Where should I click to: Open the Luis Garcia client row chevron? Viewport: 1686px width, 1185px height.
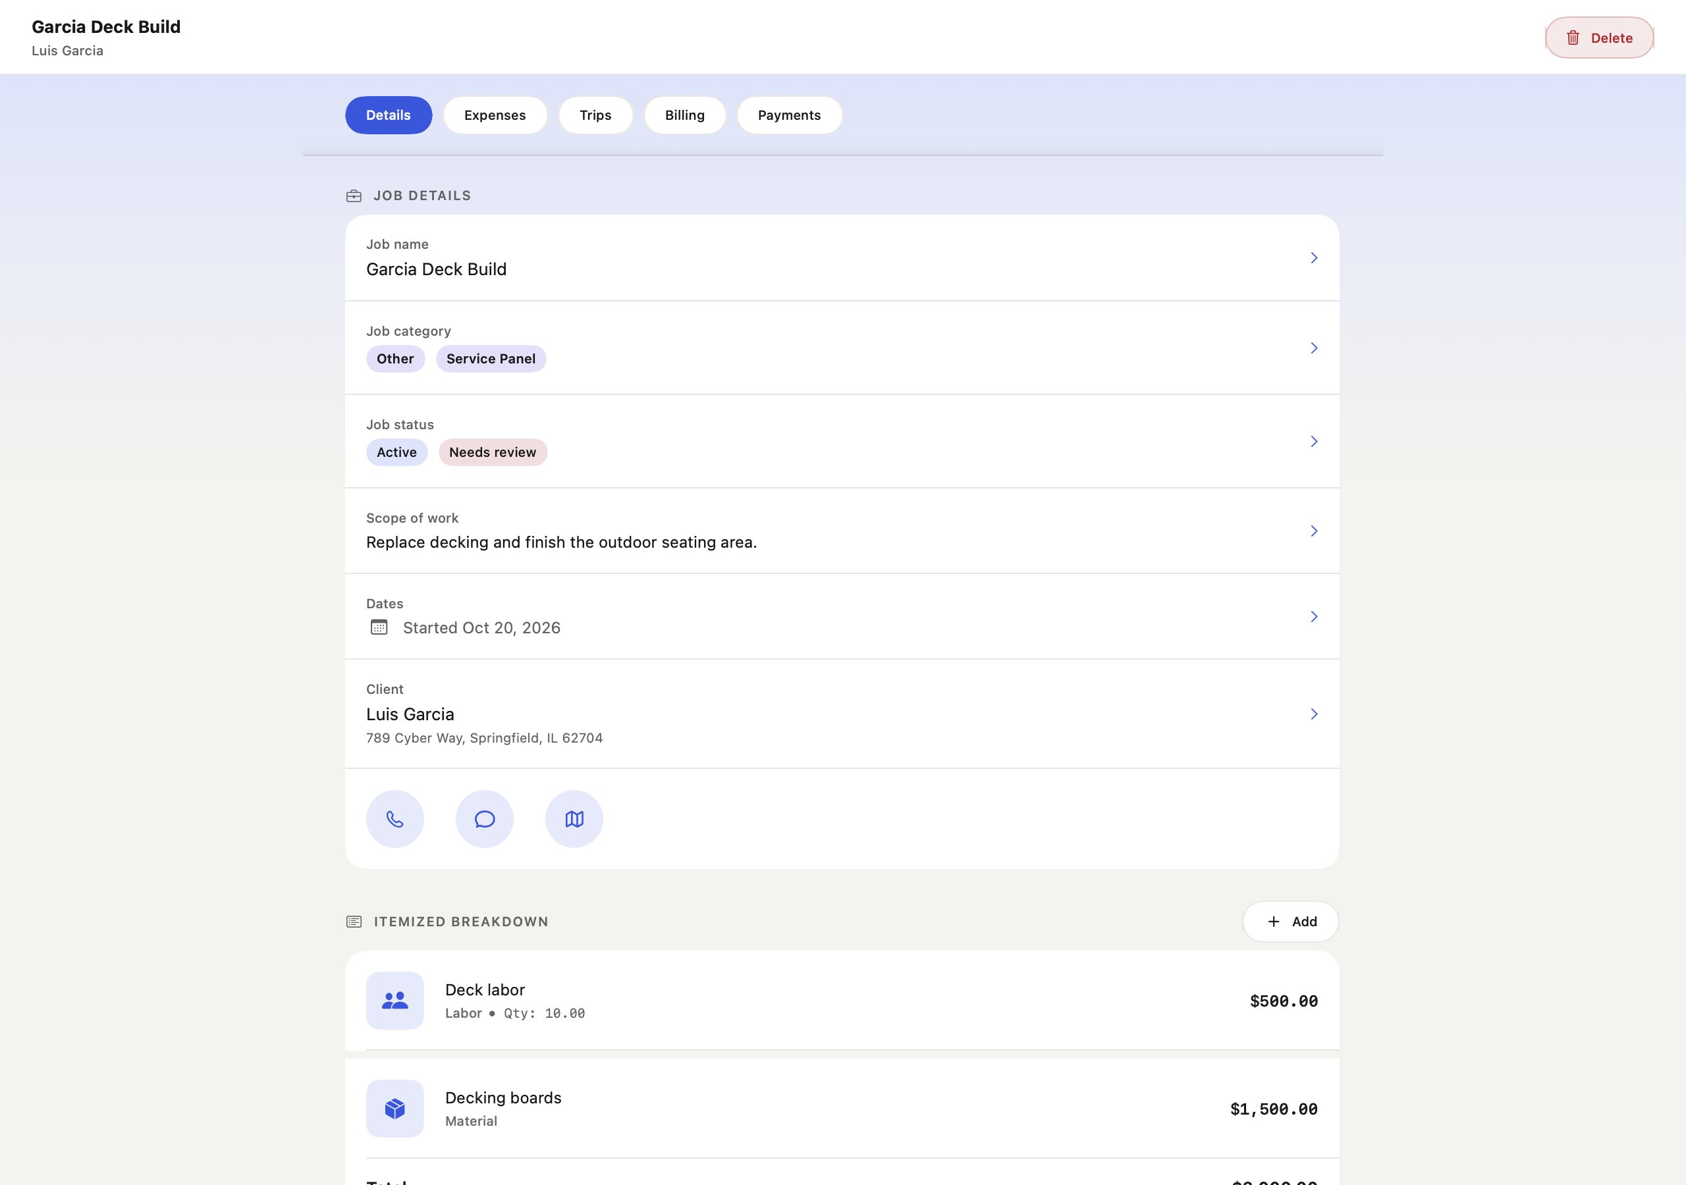click(1314, 714)
